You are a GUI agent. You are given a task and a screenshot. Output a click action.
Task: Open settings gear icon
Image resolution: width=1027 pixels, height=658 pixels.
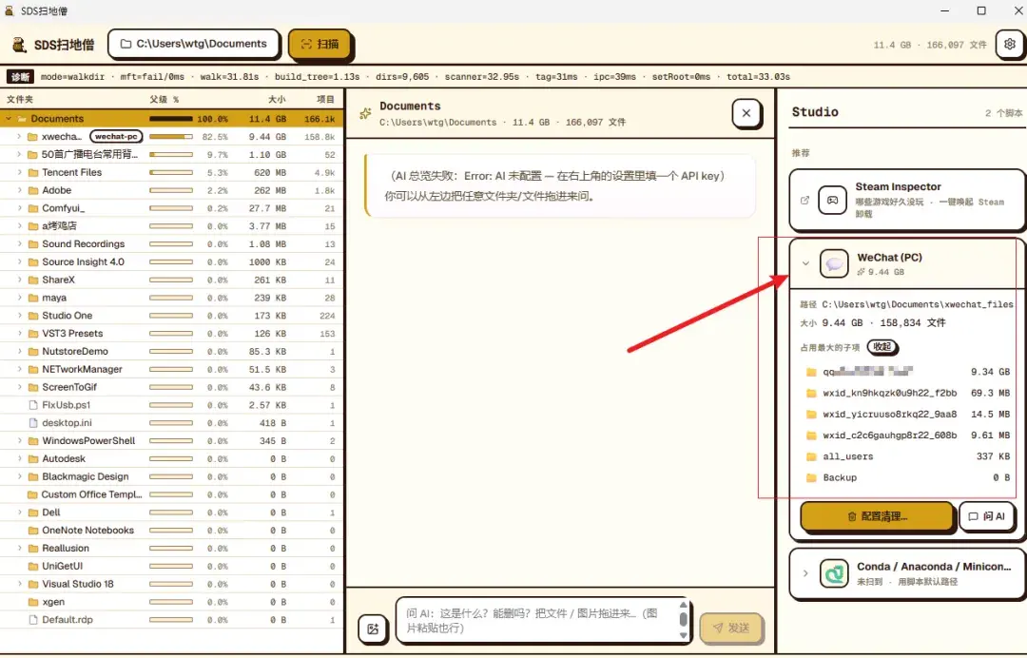(1009, 44)
